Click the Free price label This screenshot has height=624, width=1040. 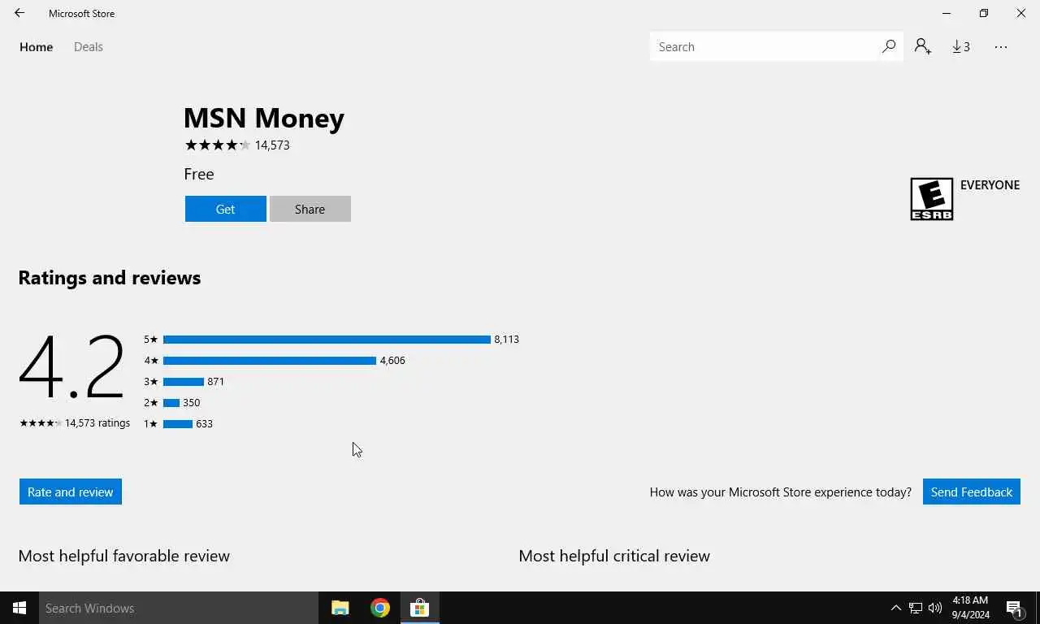pos(199,174)
